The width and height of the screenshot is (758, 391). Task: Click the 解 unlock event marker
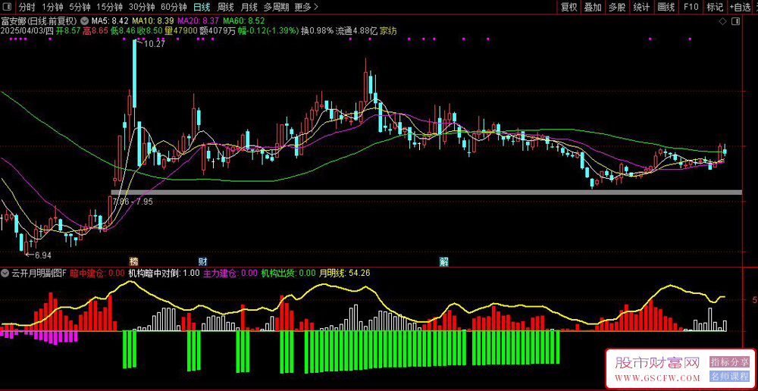click(x=443, y=261)
